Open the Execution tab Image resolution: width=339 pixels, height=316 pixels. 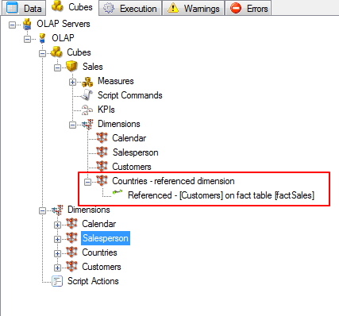click(x=130, y=8)
